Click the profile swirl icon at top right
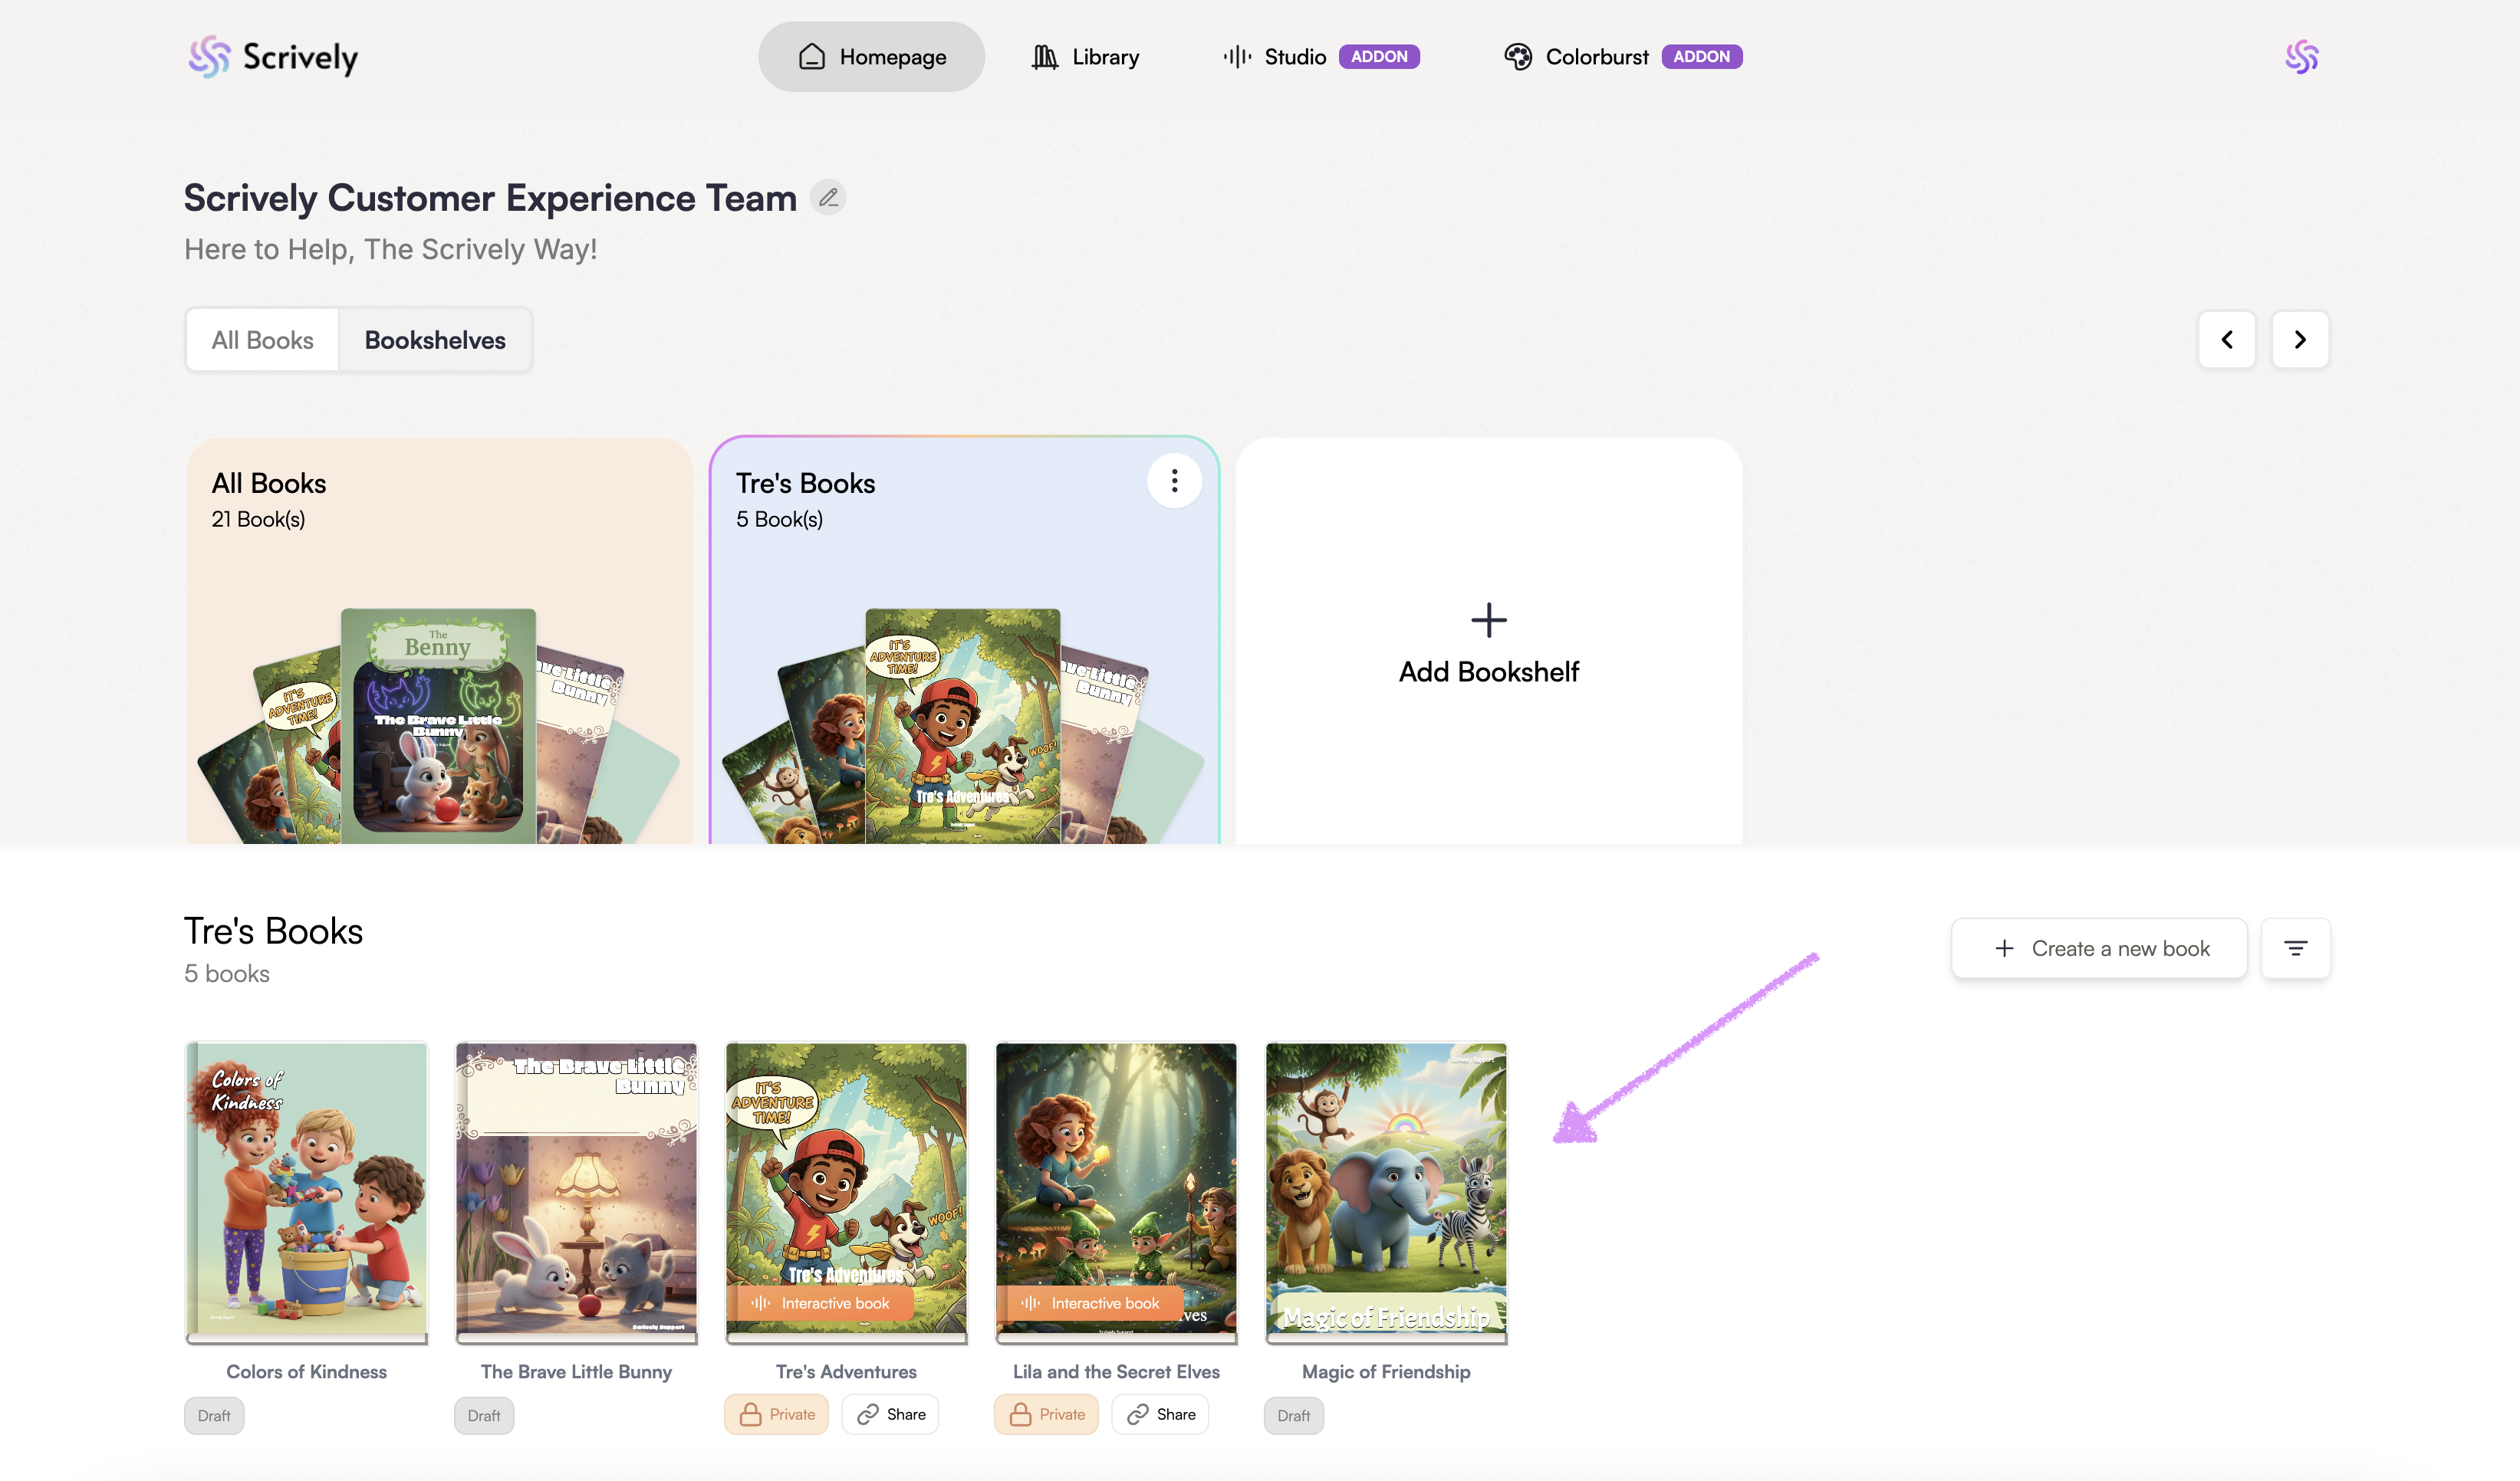 coord(2301,57)
